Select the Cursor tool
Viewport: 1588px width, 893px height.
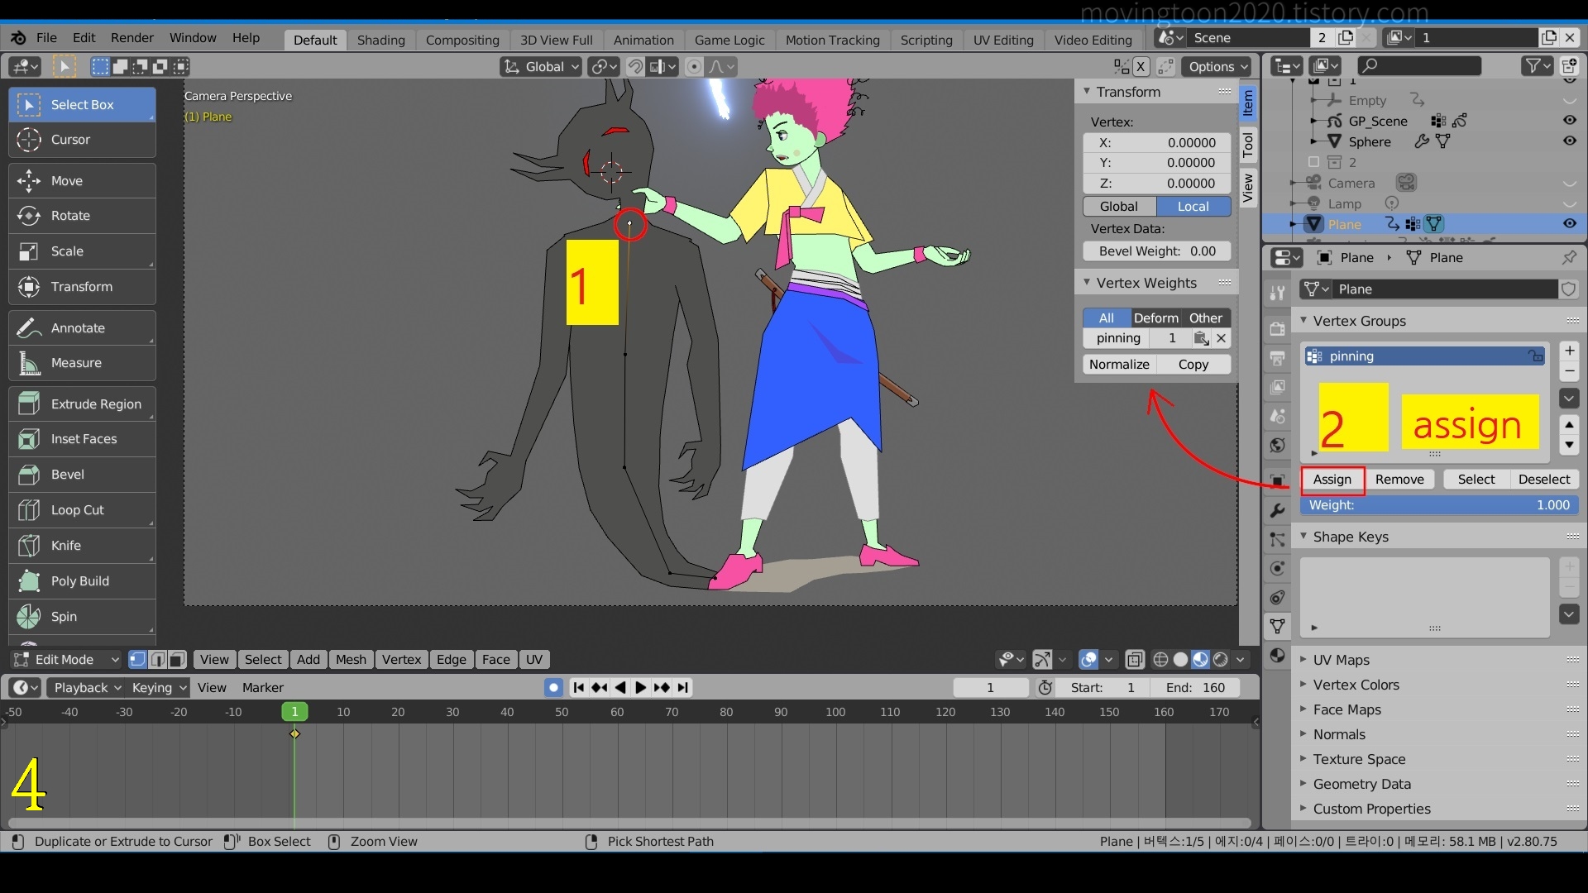click(x=82, y=140)
